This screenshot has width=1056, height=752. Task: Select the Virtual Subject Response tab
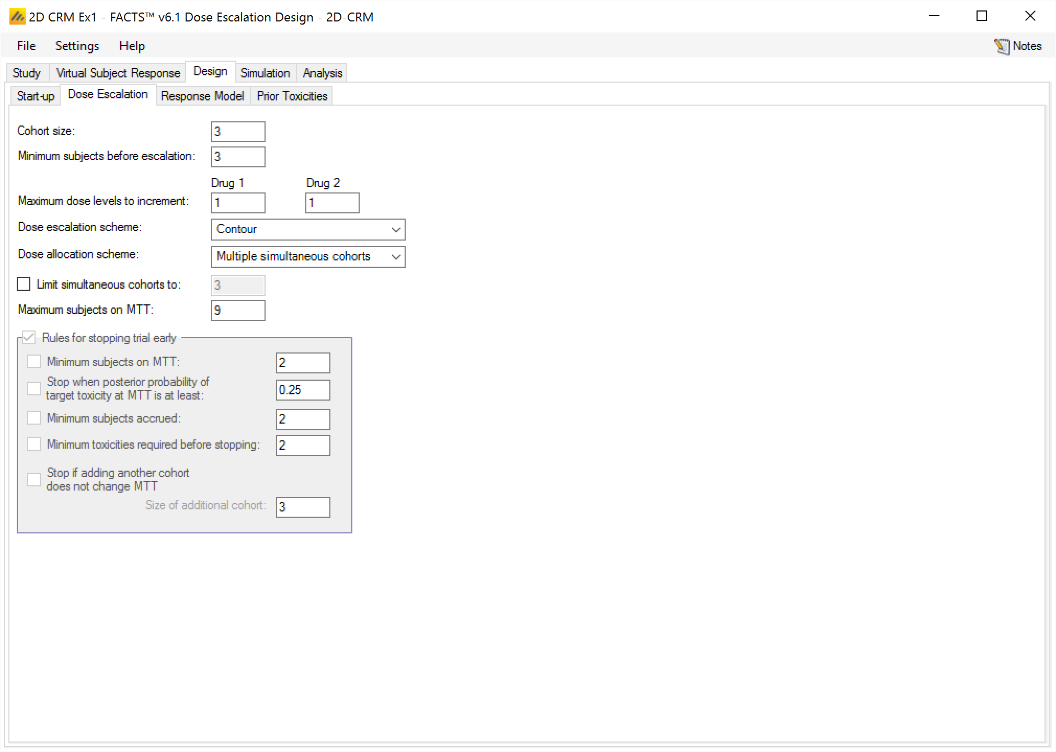[118, 73]
